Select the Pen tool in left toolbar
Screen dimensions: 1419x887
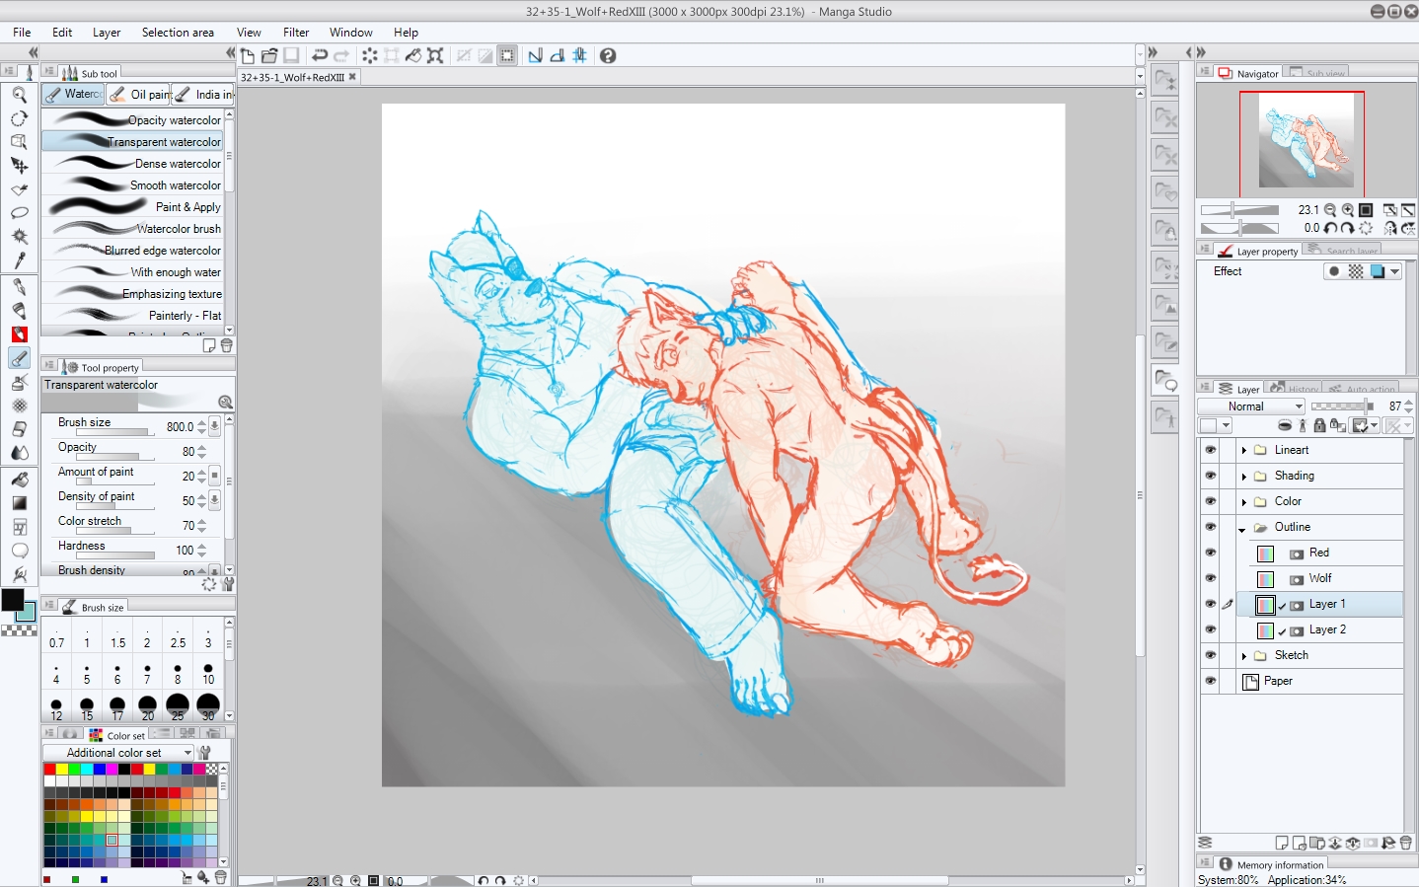pyautogui.click(x=19, y=286)
